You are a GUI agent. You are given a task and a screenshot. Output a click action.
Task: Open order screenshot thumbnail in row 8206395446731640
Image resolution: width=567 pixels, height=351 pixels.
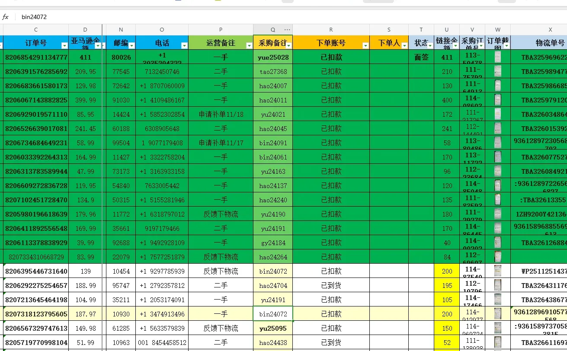498,271
